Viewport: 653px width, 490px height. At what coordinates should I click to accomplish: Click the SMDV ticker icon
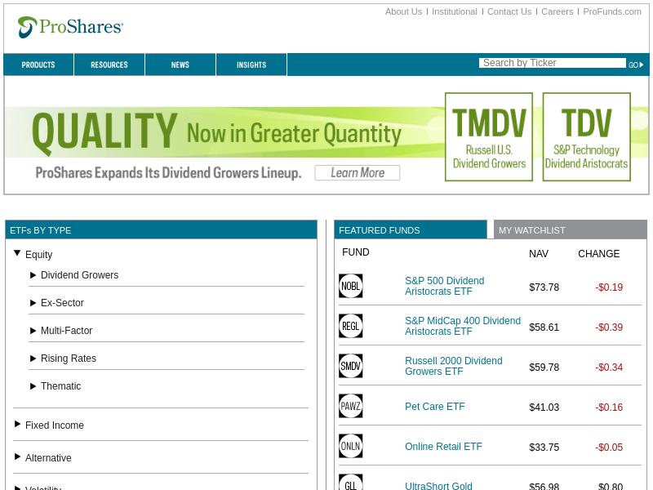pyautogui.click(x=351, y=366)
